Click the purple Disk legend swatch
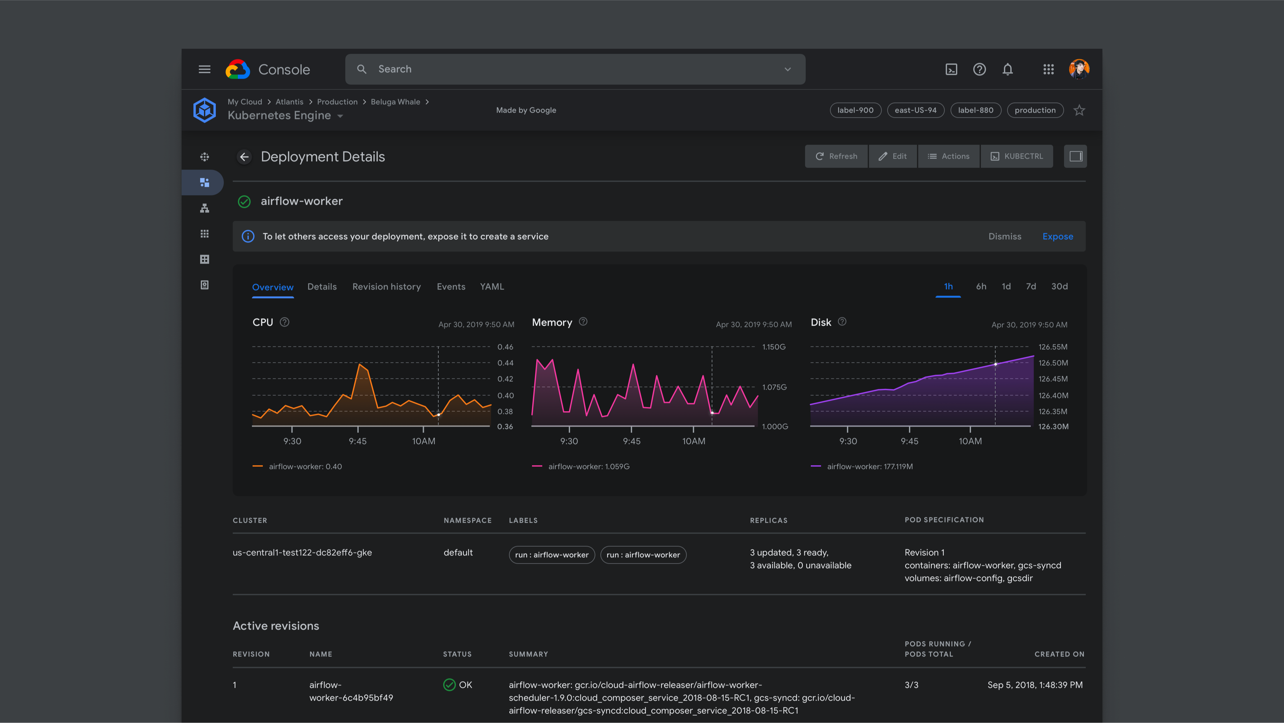Image resolution: width=1284 pixels, height=723 pixels. click(x=816, y=466)
